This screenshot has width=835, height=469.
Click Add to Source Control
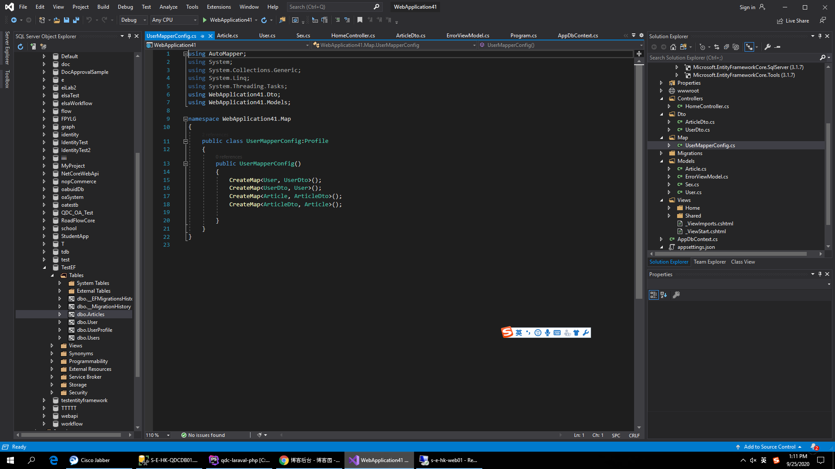(x=769, y=447)
